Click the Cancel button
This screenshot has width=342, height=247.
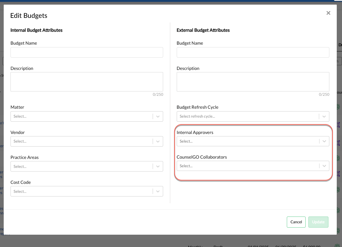click(x=296, y=222)
